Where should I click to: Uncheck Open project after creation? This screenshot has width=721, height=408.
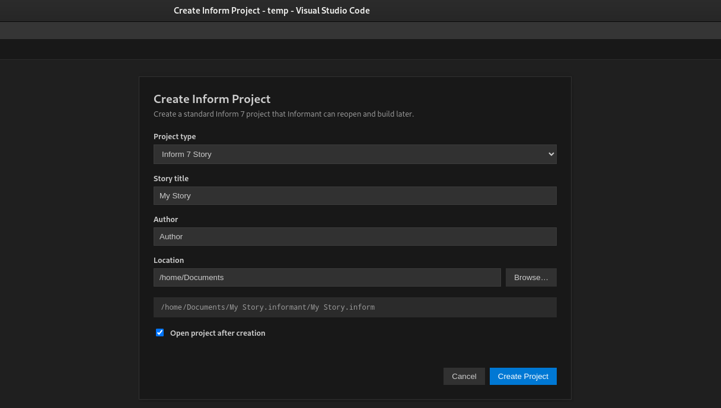coord(159,333)
